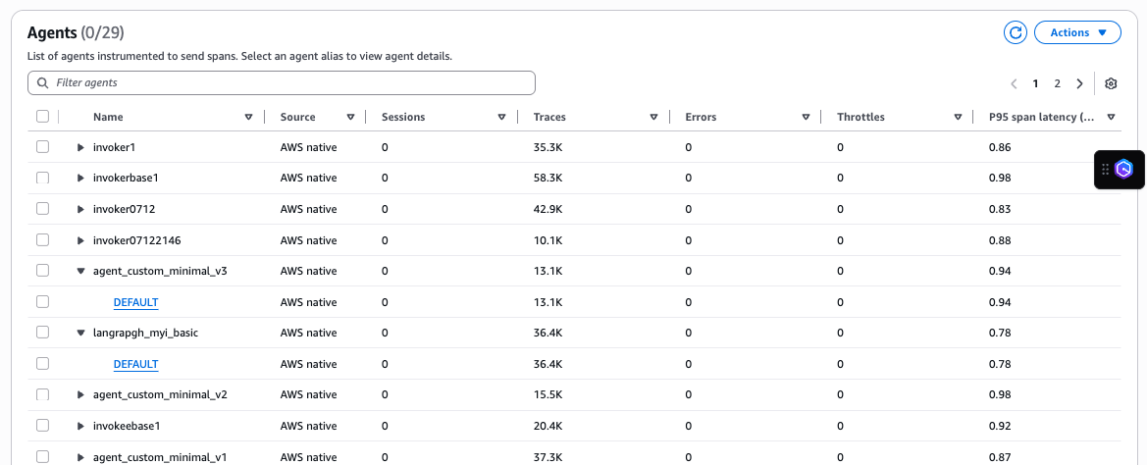This screenshot has width=1147, height=465.
Task: Click the refresh agents icon
Action: coord(1016,32)
